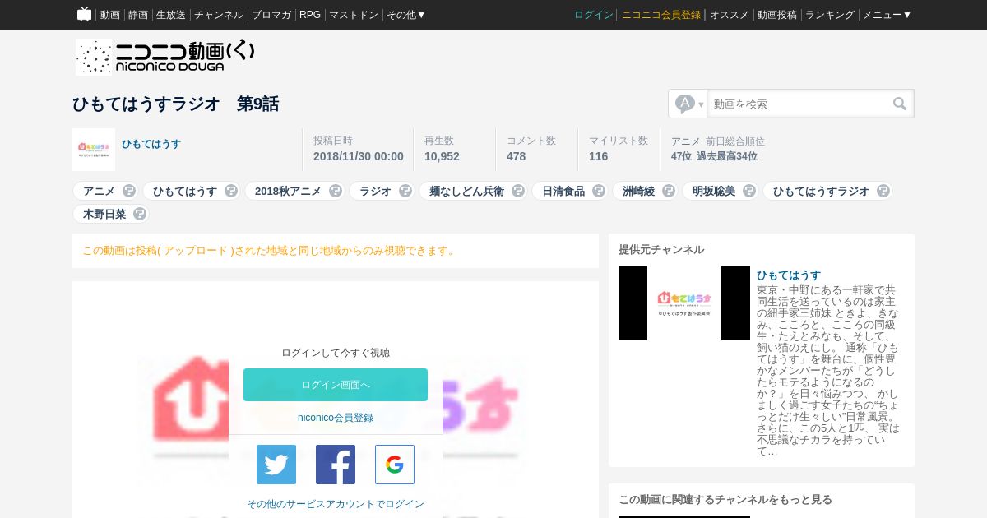Open 生放送 in the top navigation
Viewport: 987px width, 518px height.
(171, 15)
